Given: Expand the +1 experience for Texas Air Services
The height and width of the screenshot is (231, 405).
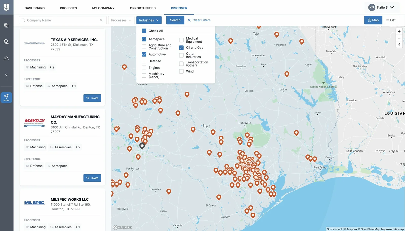Looking at the screenshot, I should pyautogui.click(x=74, y=86).
